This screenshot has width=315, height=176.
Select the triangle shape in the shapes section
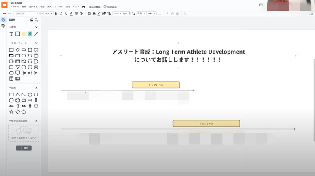pos(18,94)
